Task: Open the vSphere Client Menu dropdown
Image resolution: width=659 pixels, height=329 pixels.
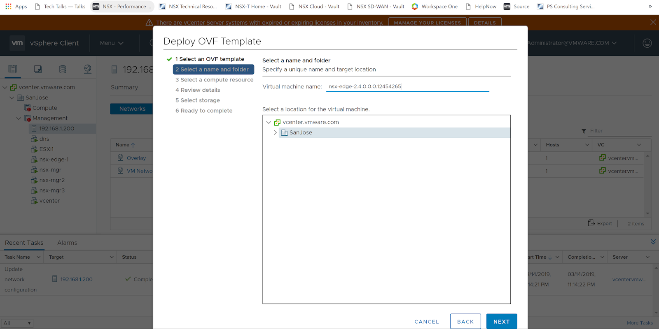Action: [111, 43]
